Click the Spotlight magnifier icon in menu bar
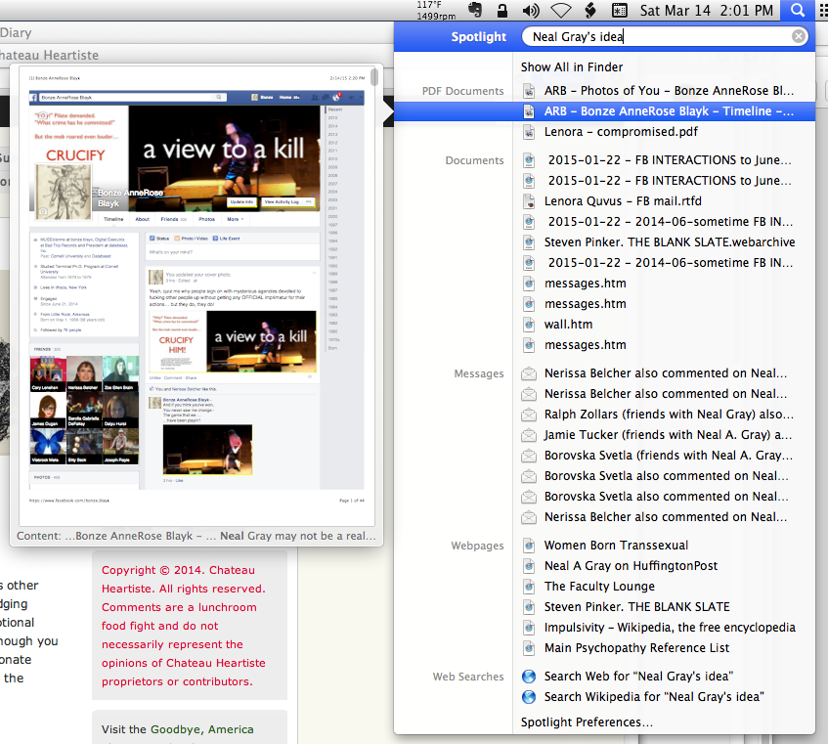 point(797,11)
